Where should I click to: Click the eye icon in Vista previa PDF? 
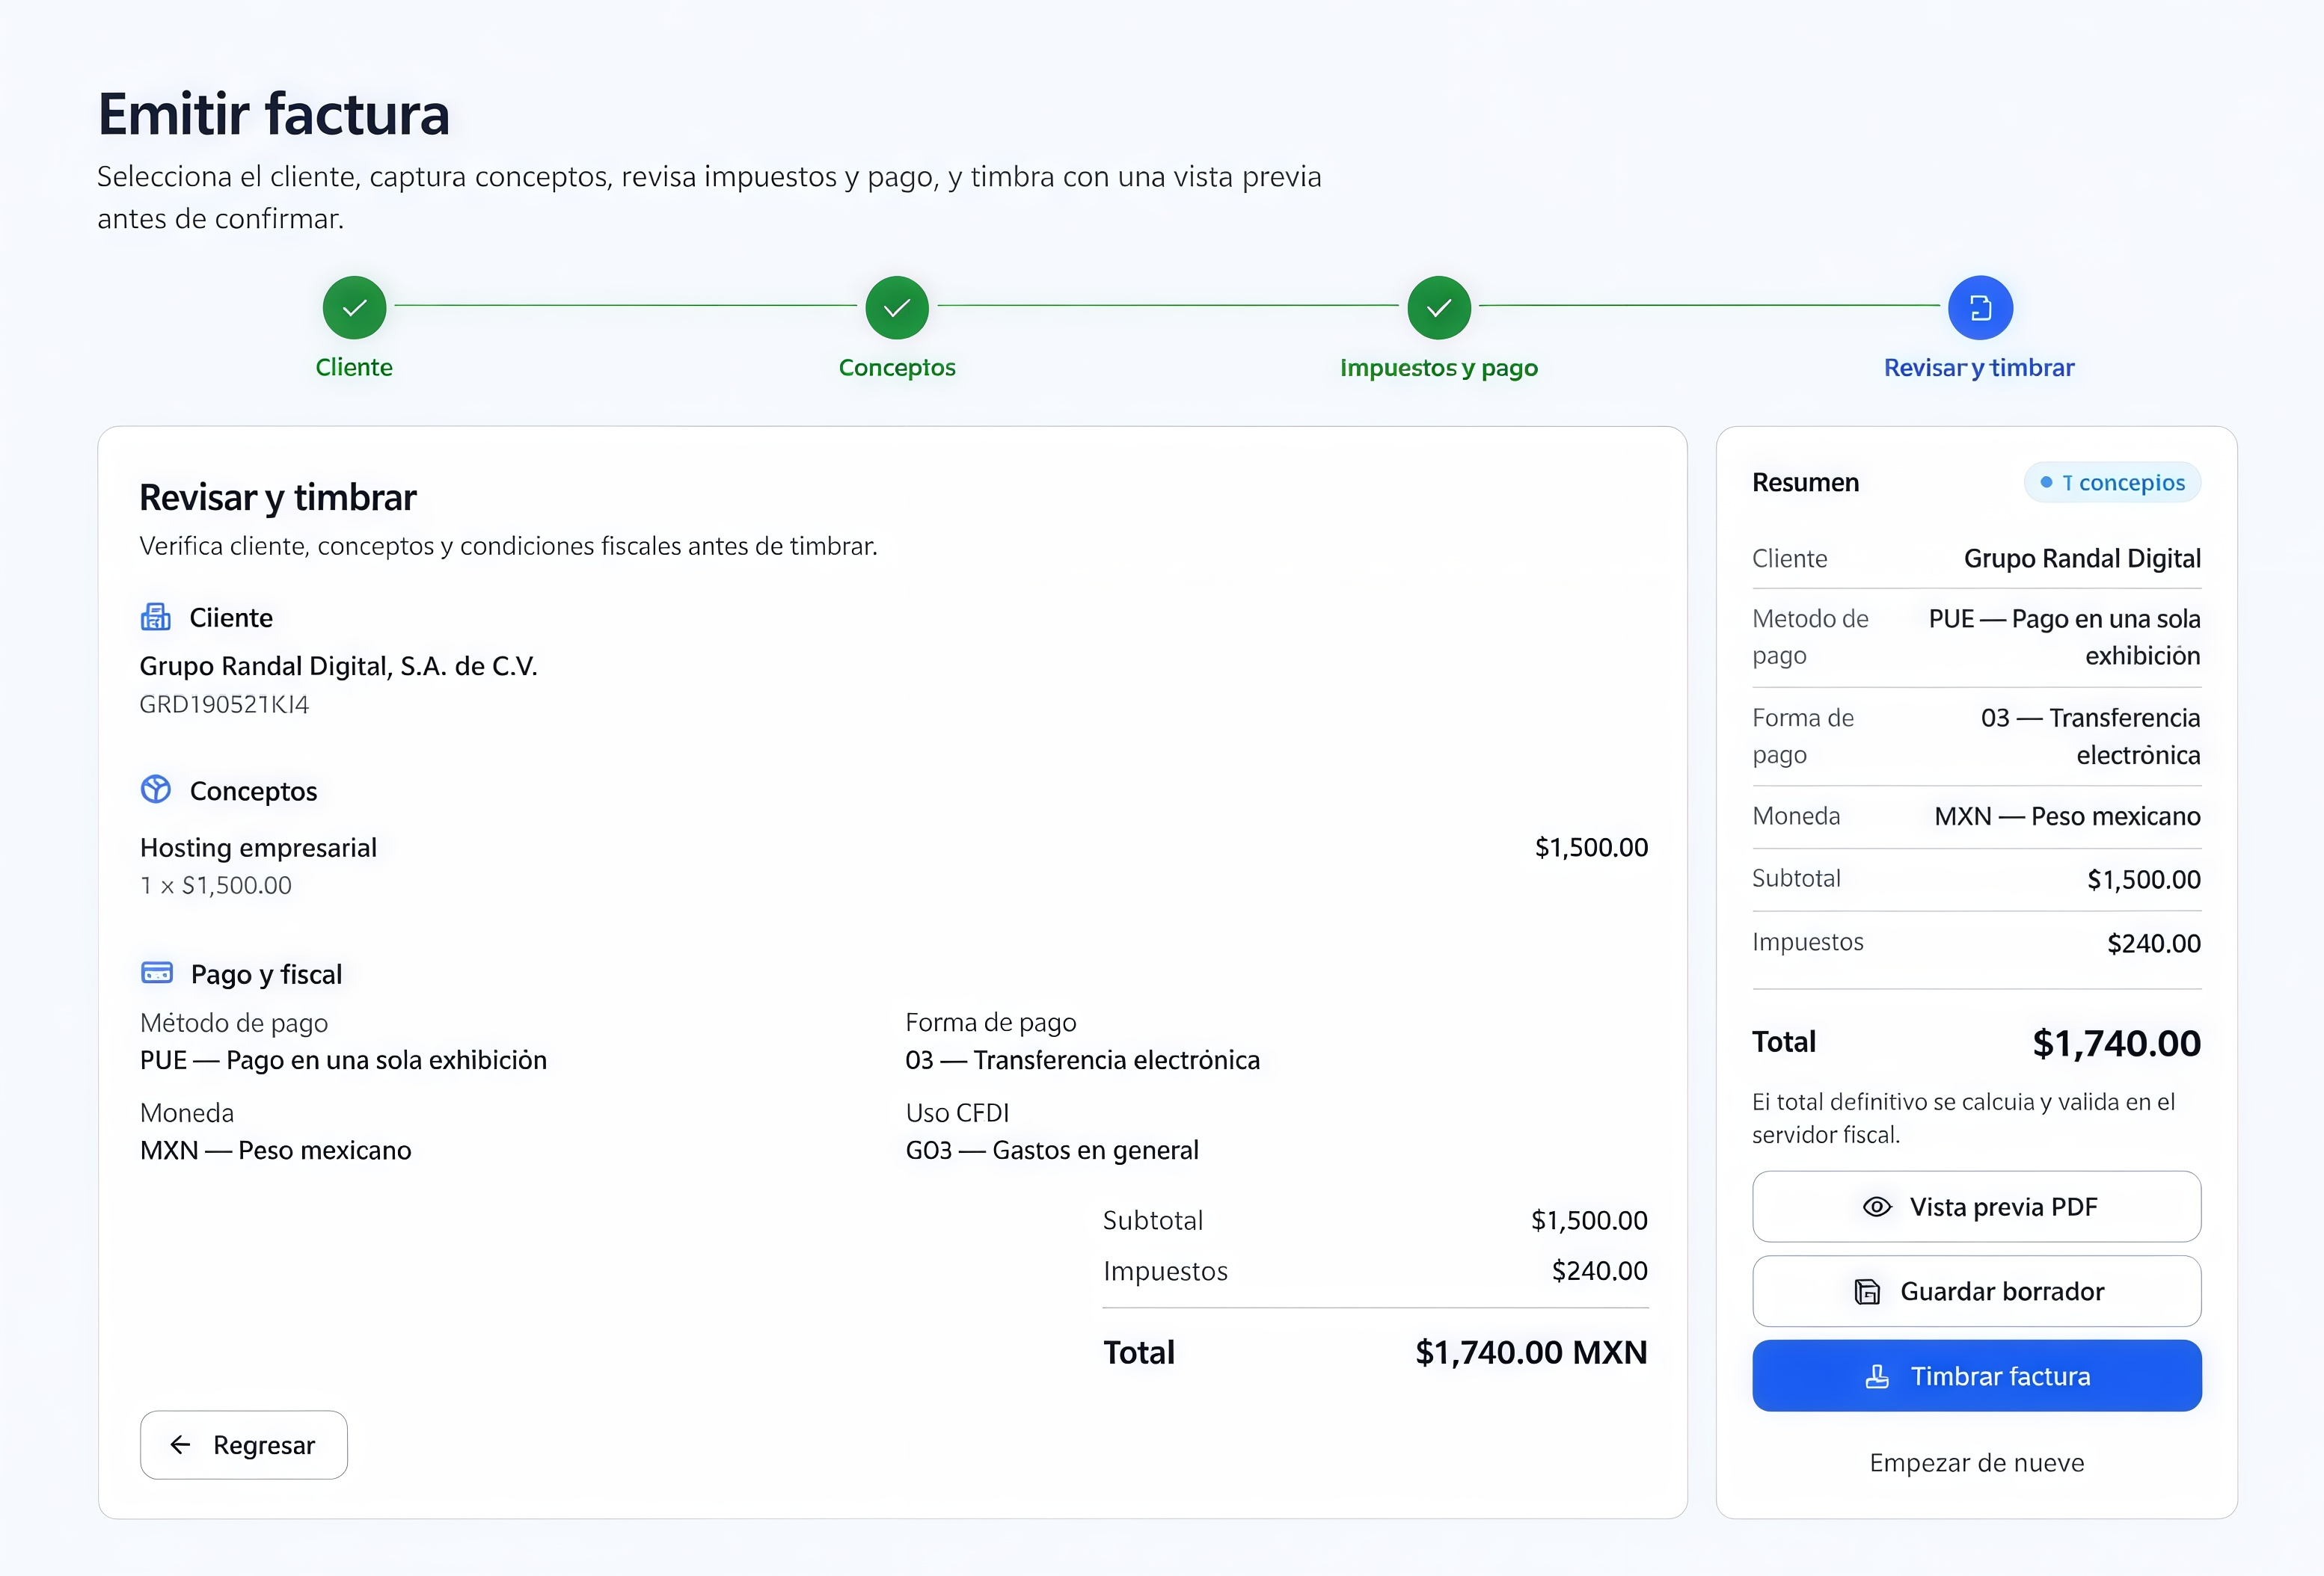(x=1877, y=1206)
